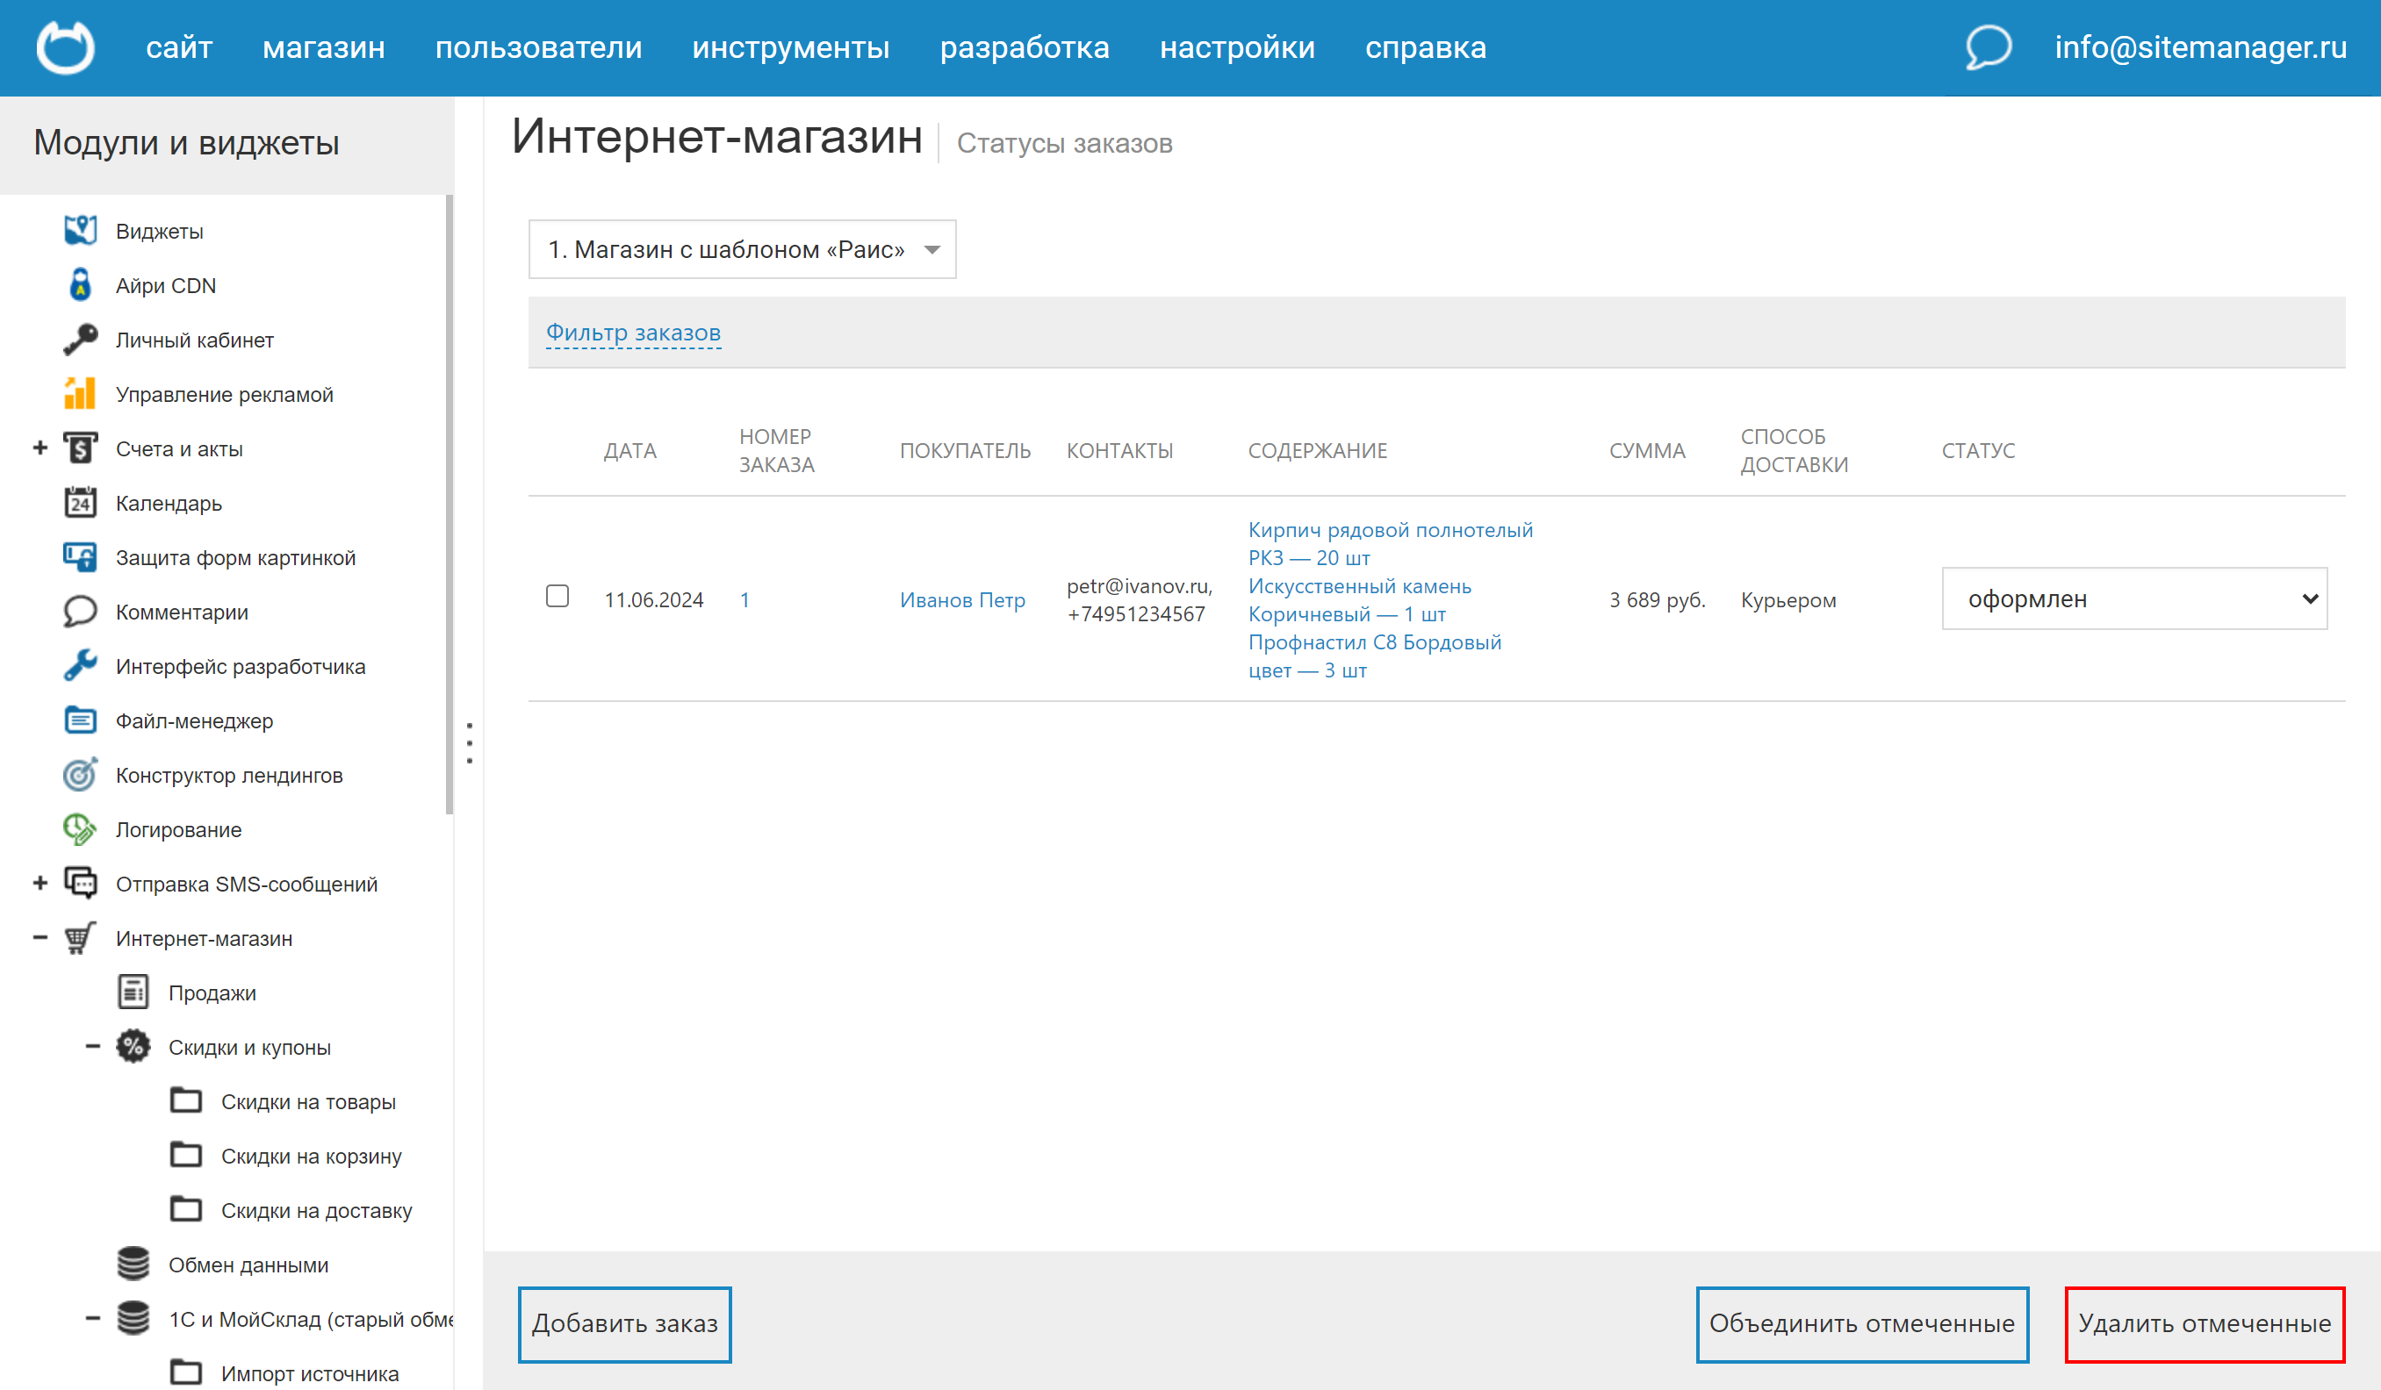Screen dimensions: 2381x1390
Task: Check the checkbox for order from 11.06.2024
Action: coord(557,597)
